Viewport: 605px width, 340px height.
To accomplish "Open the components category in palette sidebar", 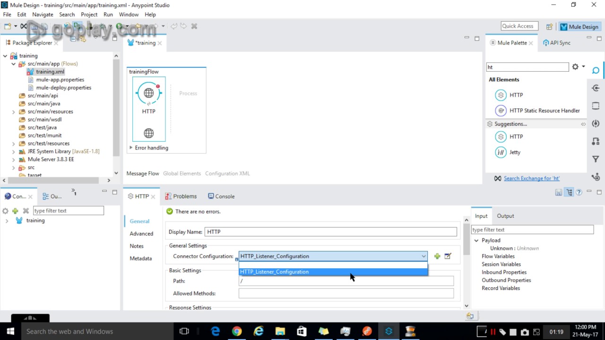I will 596,124.
